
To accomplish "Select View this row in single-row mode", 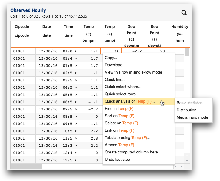I will pos(138,72).
